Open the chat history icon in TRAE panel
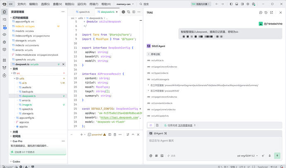This screenshot has width=286, height=168. (x=266, y=12)
